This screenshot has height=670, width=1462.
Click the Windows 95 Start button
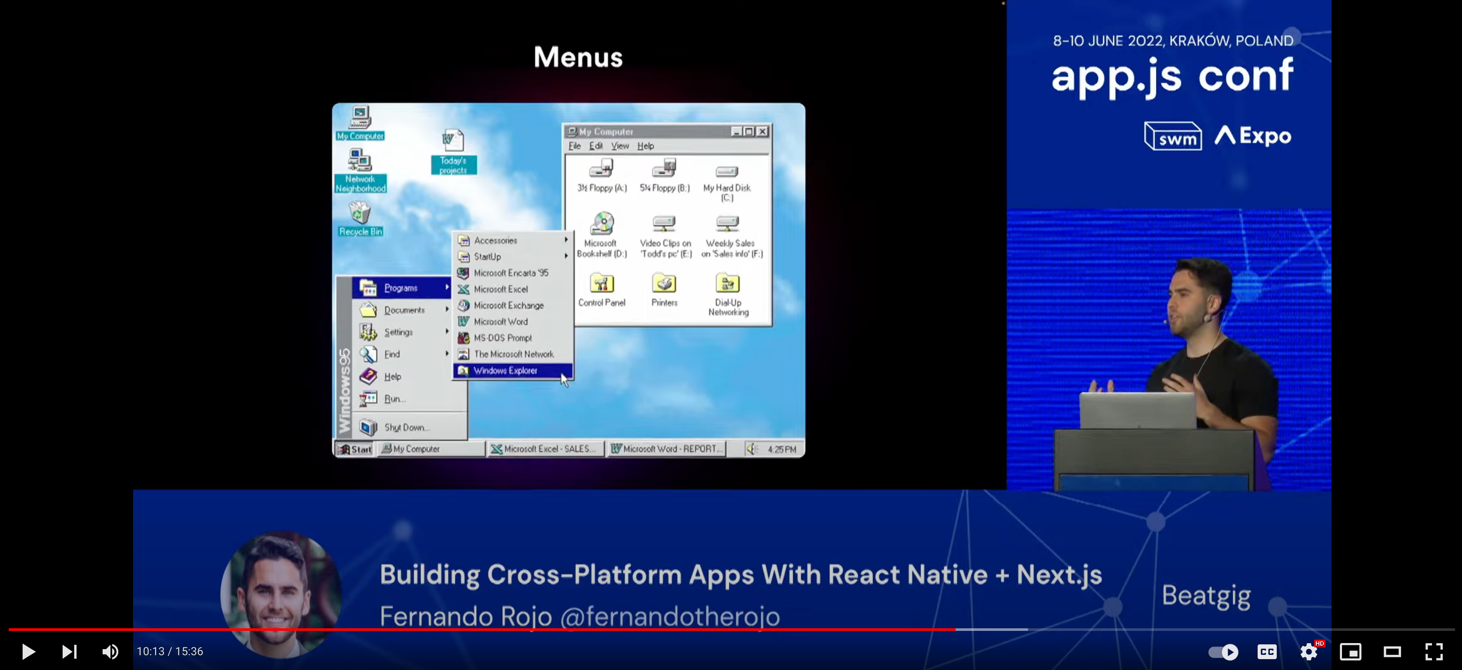click(x=354, y=449)
